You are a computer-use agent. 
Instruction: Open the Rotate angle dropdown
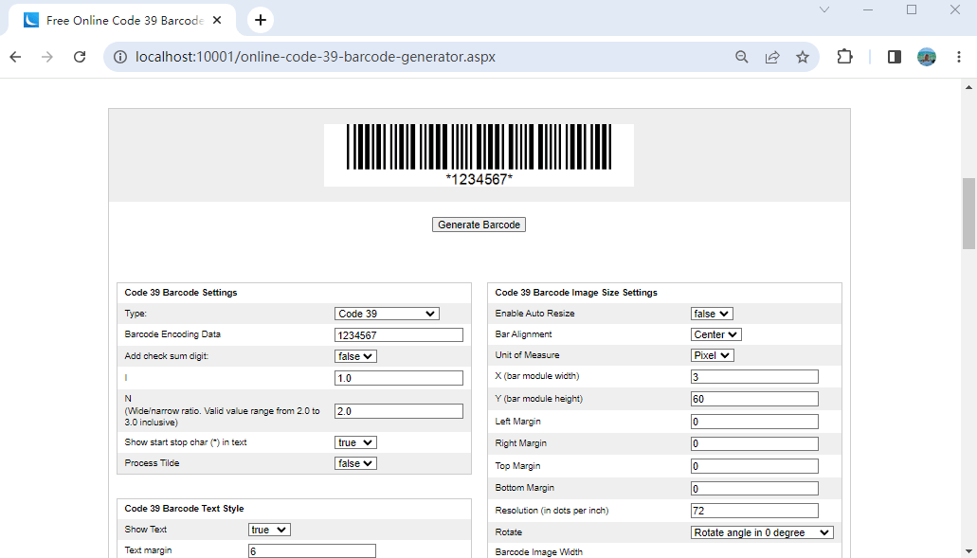761,531
